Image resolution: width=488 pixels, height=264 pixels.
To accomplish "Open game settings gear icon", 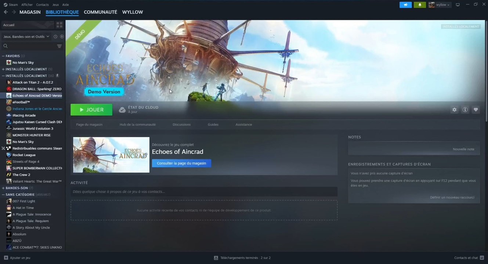I will tap(455, 110).
